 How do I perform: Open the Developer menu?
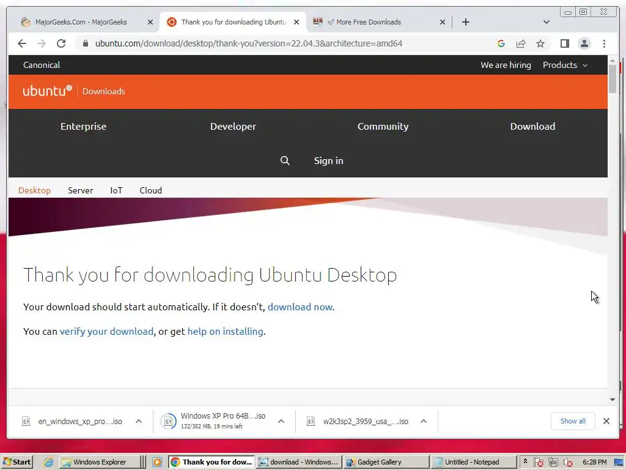(233, 126)
